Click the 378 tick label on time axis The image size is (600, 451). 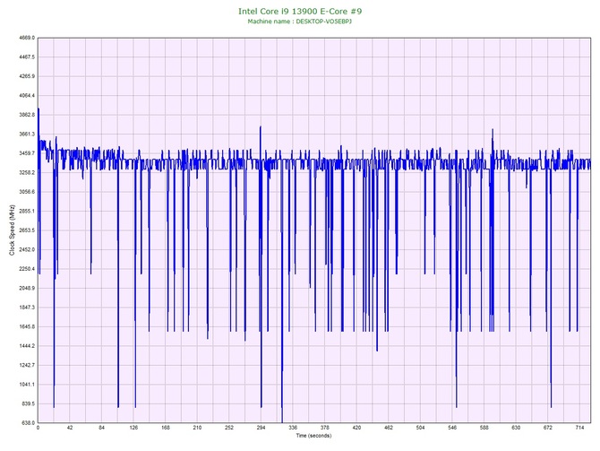click(324, 428)
